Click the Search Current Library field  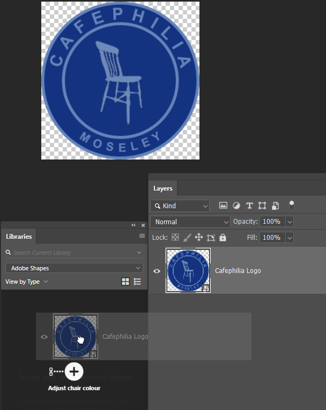(74, 253)
